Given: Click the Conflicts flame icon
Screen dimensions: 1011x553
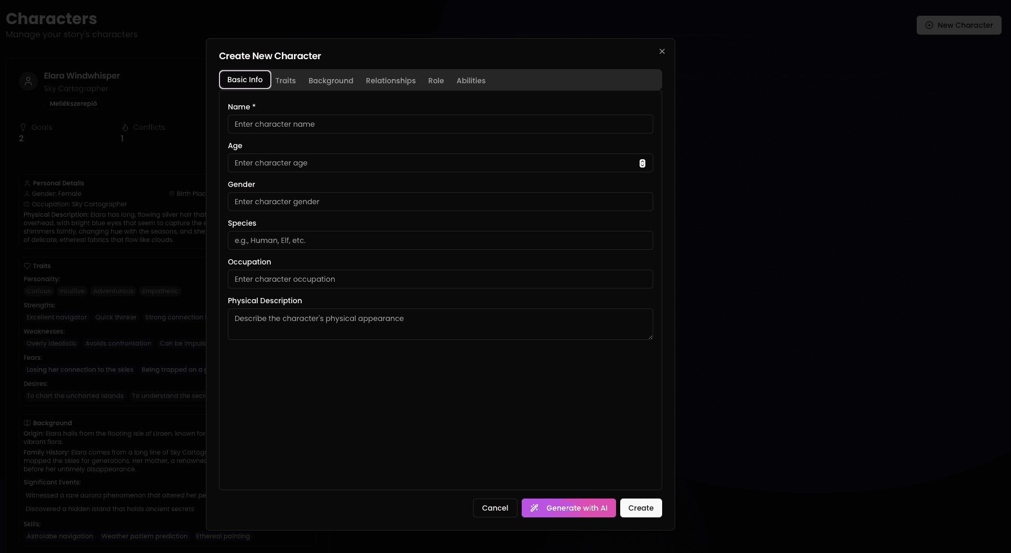Looking at the screenshot, I should tap(125, 127).
